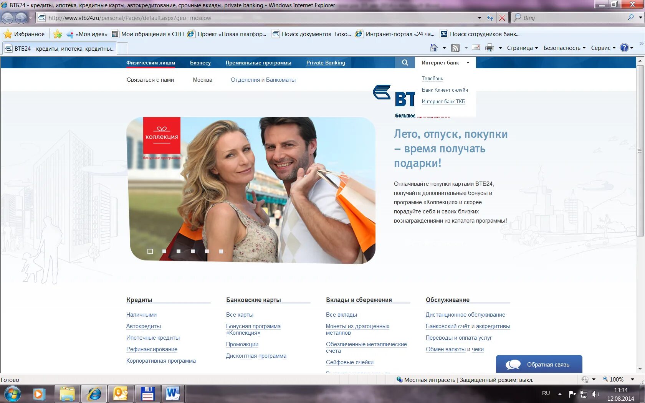Click the Bing search magnifier icon
This screenshot has width=645, height=403.
pyautogui.click(x=630, y=17)
